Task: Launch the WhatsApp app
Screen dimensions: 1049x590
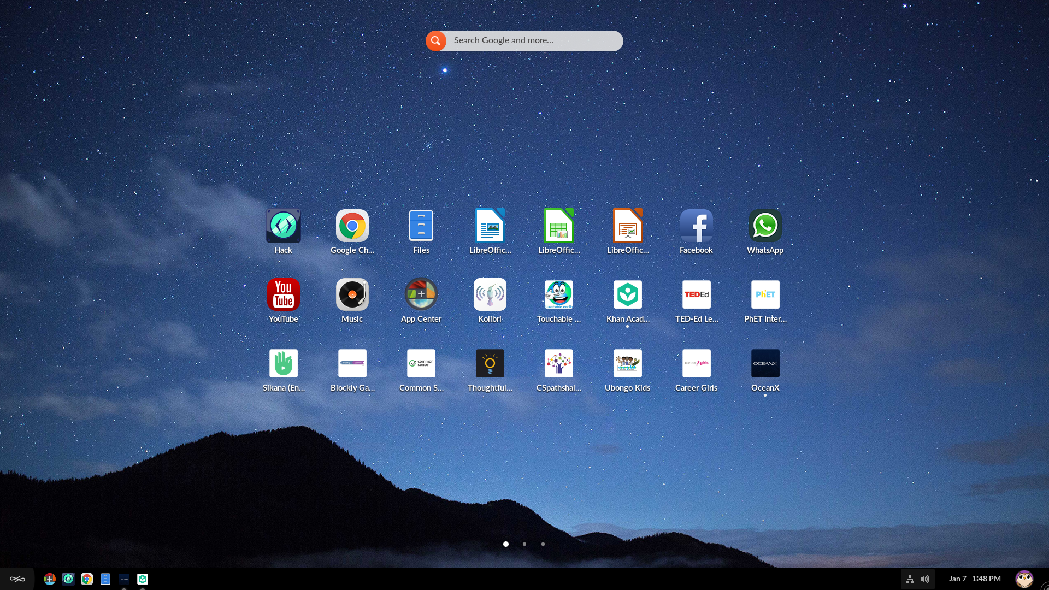Action: pyautogui.click(x=765, y=226)
